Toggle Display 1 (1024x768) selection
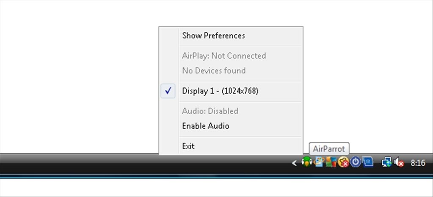The width and height of the screenshot is (433, 197). pyautogui.click(x=231, y=91)
